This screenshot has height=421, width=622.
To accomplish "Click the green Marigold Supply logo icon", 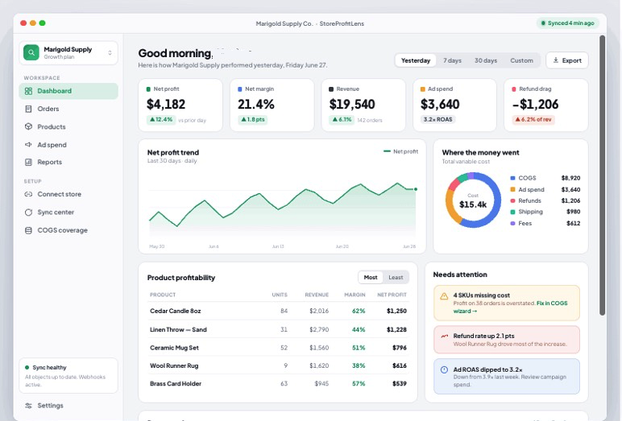I will [x=31, y=52].
